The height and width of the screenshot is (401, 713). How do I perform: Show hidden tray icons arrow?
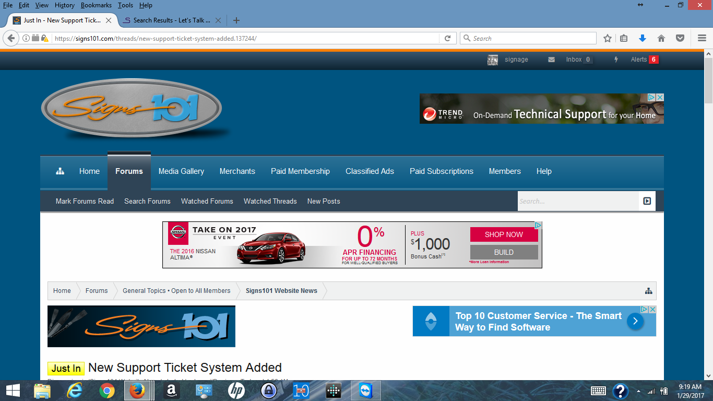(x=639, y=391)
